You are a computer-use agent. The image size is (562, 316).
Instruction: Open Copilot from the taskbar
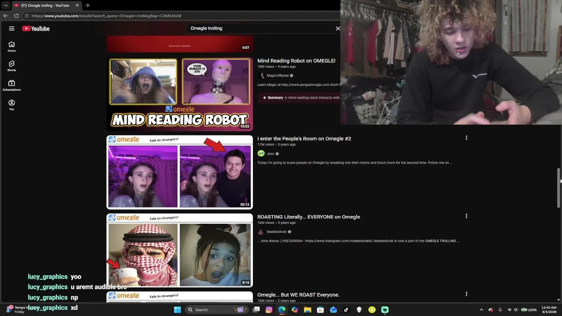(x=295, y=310)
